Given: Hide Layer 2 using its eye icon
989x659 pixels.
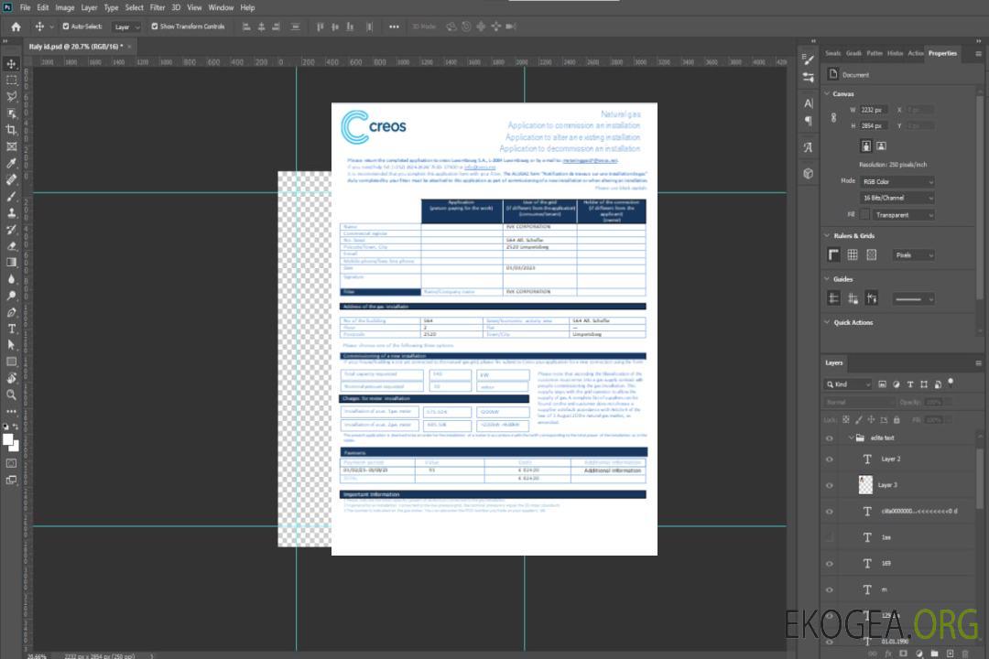Looking at the screenshot, I should pos(830,459).
